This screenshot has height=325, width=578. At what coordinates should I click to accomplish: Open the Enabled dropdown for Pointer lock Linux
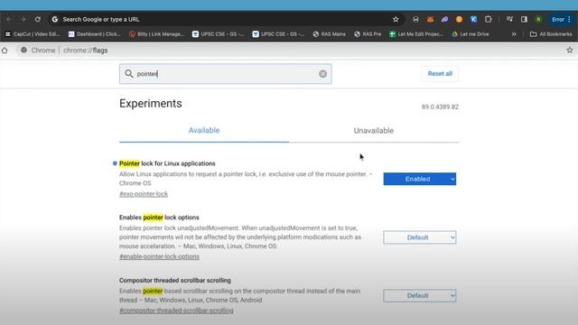[419, 179]
